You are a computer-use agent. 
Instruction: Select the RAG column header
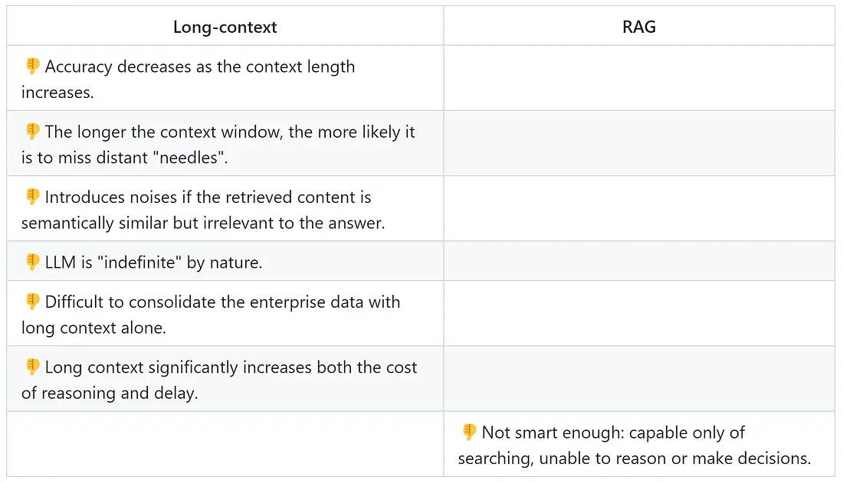pyautogui.click(x=638, y=26)
